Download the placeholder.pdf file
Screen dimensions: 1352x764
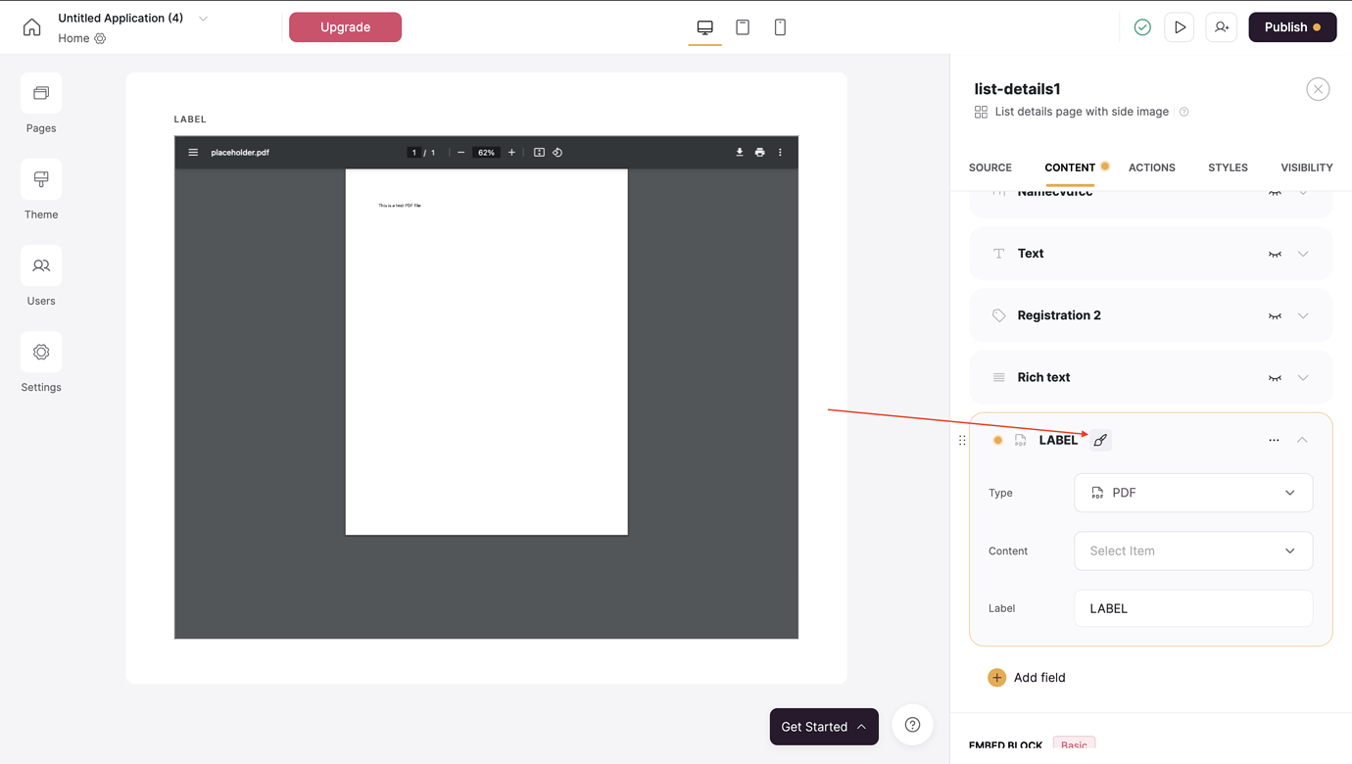(x=738, y=152)
